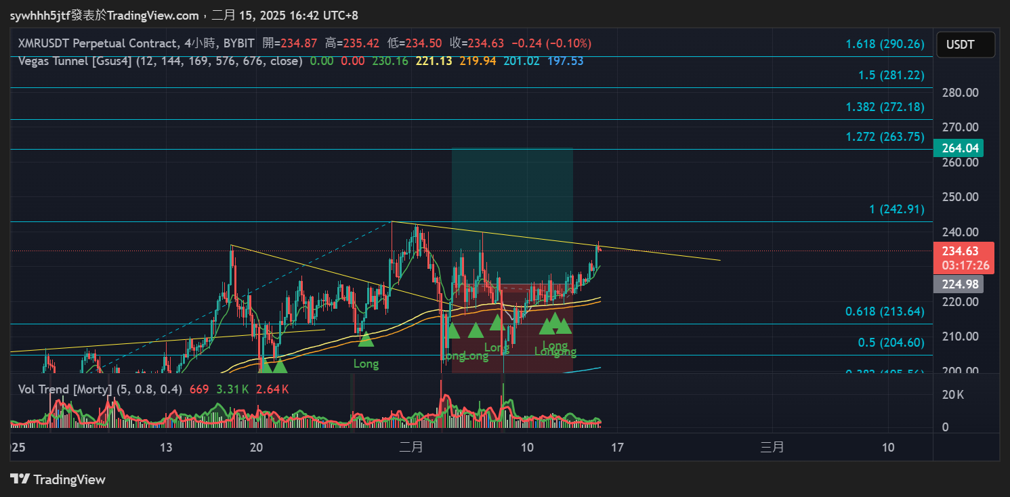The height and width of the screenshot is (497, 1010).
Task: Select the Vegas Tunnel [Gsus4] indicator legend
Action: 160,61
